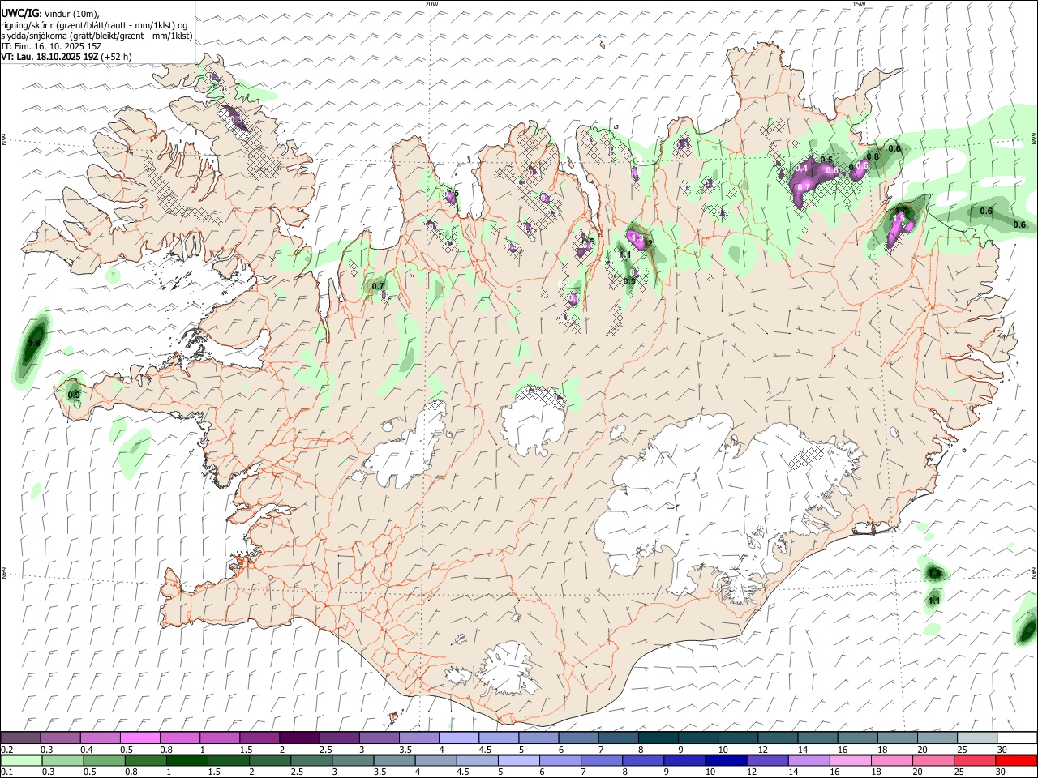The image size is (1038, 778).
Task: Select the darkest green 1 rain swatch
Action: point(187,760)
